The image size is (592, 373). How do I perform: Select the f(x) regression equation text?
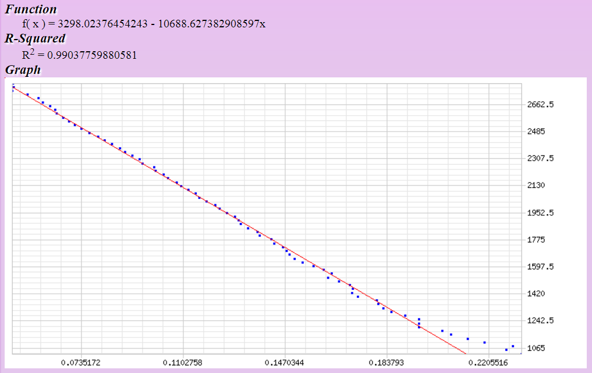click(144, 24)
